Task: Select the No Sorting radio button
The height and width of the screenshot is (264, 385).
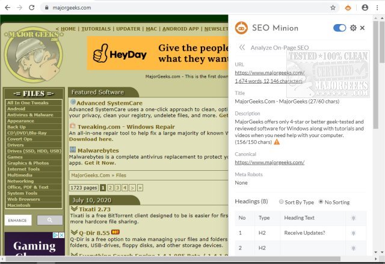Action: (x=321, y=201)
